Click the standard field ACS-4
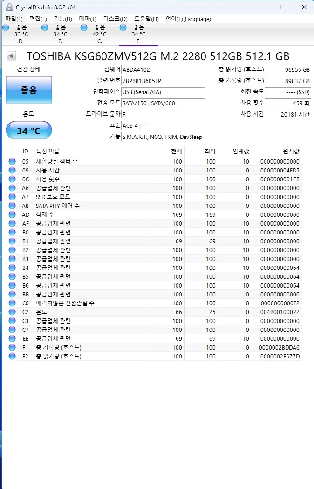The height and width of the screenshot is (489, 314). pyautogui.click(x=216, y=126)
